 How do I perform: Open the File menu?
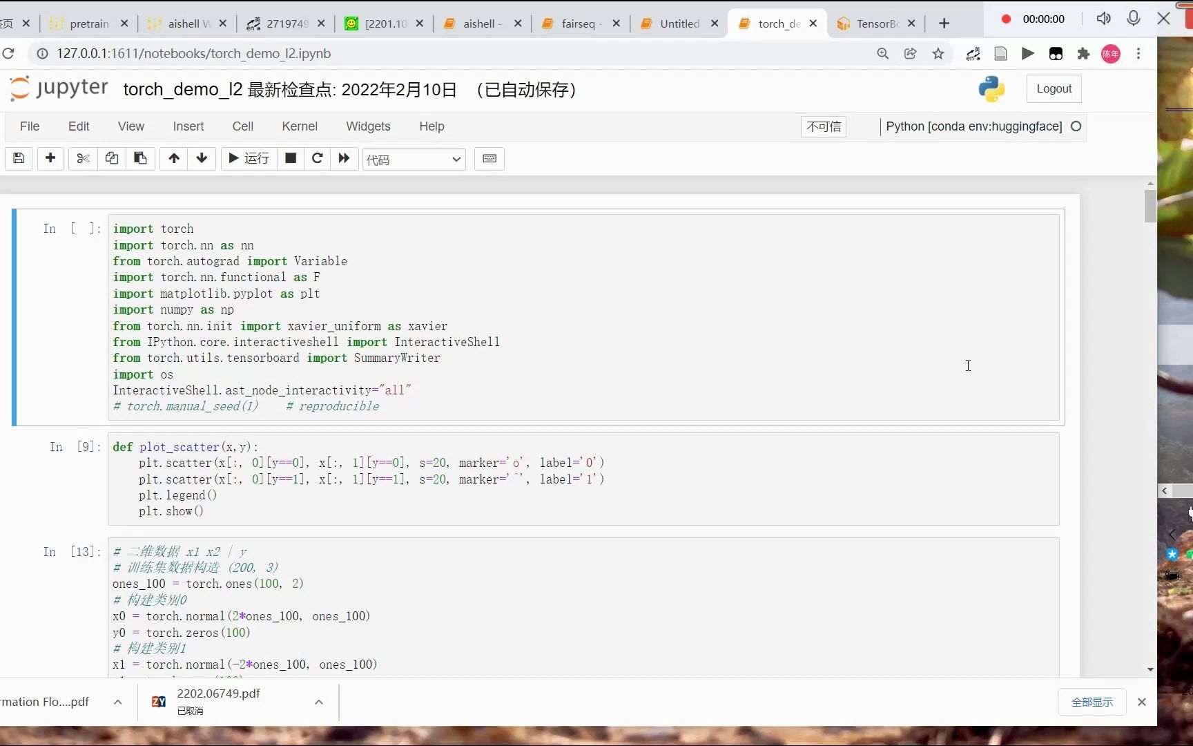(x=30, y=126)
